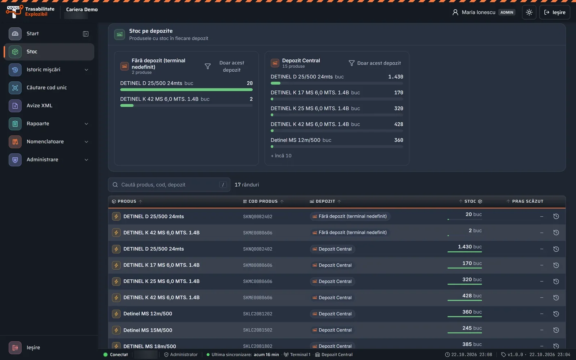Image resolution: width=576 pixels, height=360 pixels.
Task: Collapse the sidebar panel icon
Action: point(86,34)
